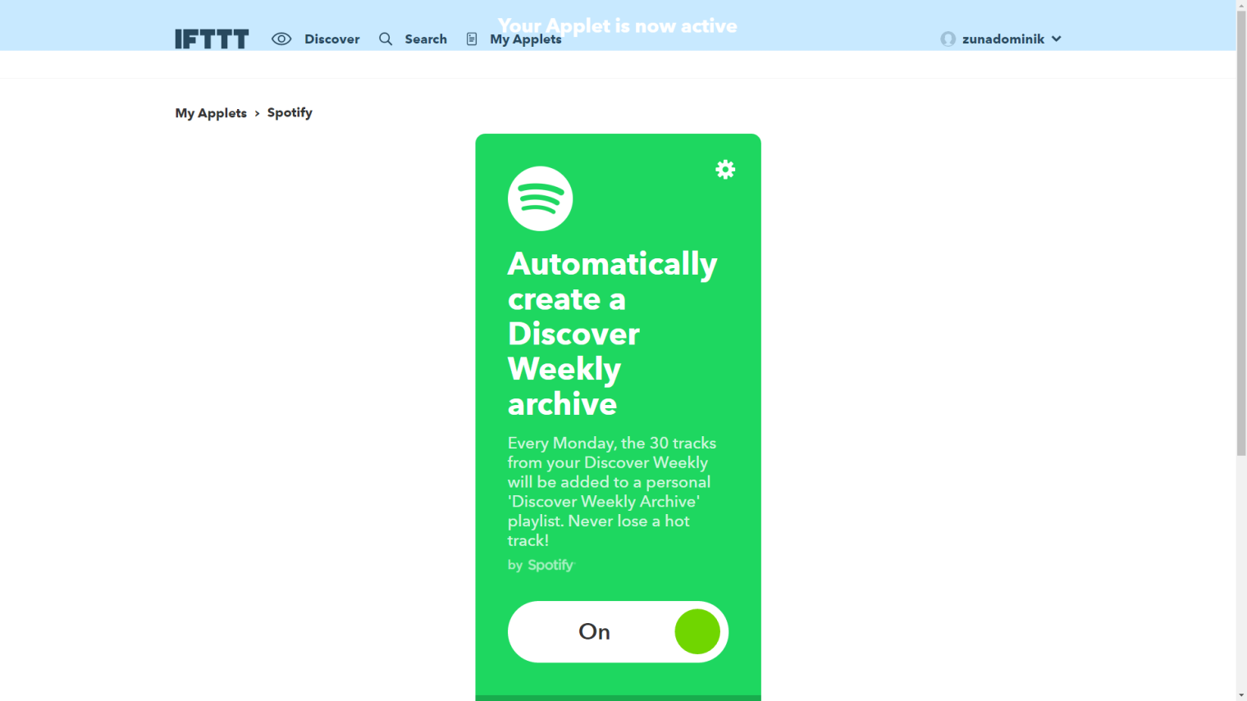This screenshot has height=701, width=1247.
Task: Click the My Applets document icon
Action: click(472, 39)
